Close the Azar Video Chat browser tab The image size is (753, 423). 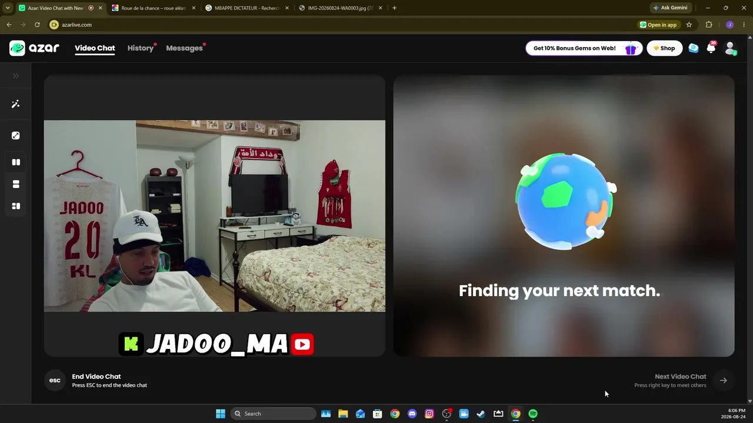click(100, 8)
